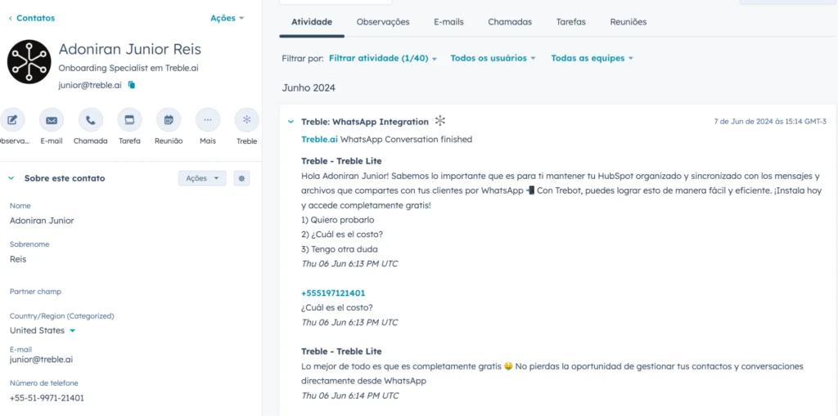Open Todas as equipes filter
Viewport: 838px width, 416px height.
(x=592, y=58)
